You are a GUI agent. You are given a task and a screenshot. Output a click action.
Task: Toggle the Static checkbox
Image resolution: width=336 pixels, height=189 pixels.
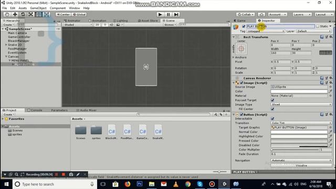coord(318,26)
